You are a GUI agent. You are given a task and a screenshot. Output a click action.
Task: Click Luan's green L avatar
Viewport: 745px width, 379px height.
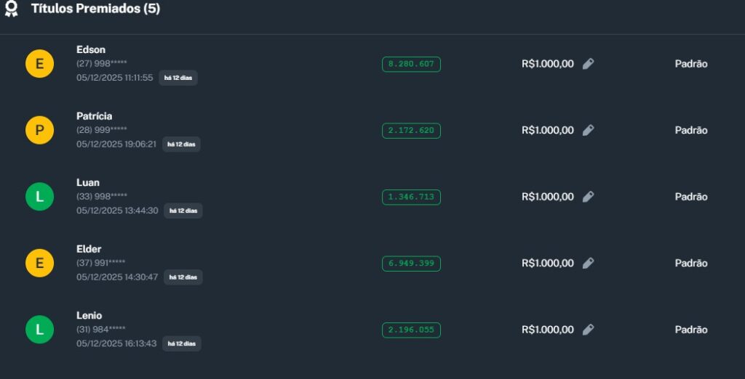pyautogui.click(x=39, y=197)
